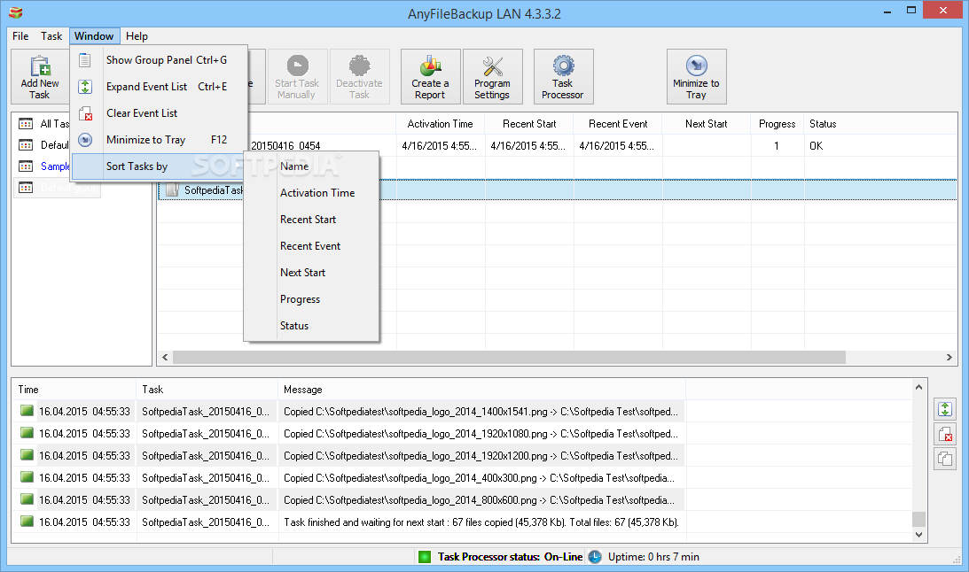The height and width of the screenshot is (572, 969).
Task: Click the AnyFileBackup app icon in title bar
Action: pos(15,13)
